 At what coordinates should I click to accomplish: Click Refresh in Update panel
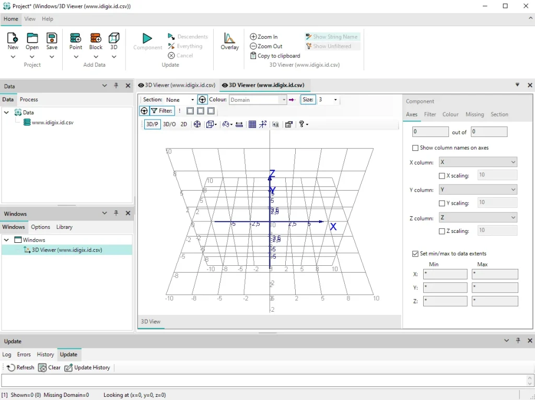(x=20, y=367)
